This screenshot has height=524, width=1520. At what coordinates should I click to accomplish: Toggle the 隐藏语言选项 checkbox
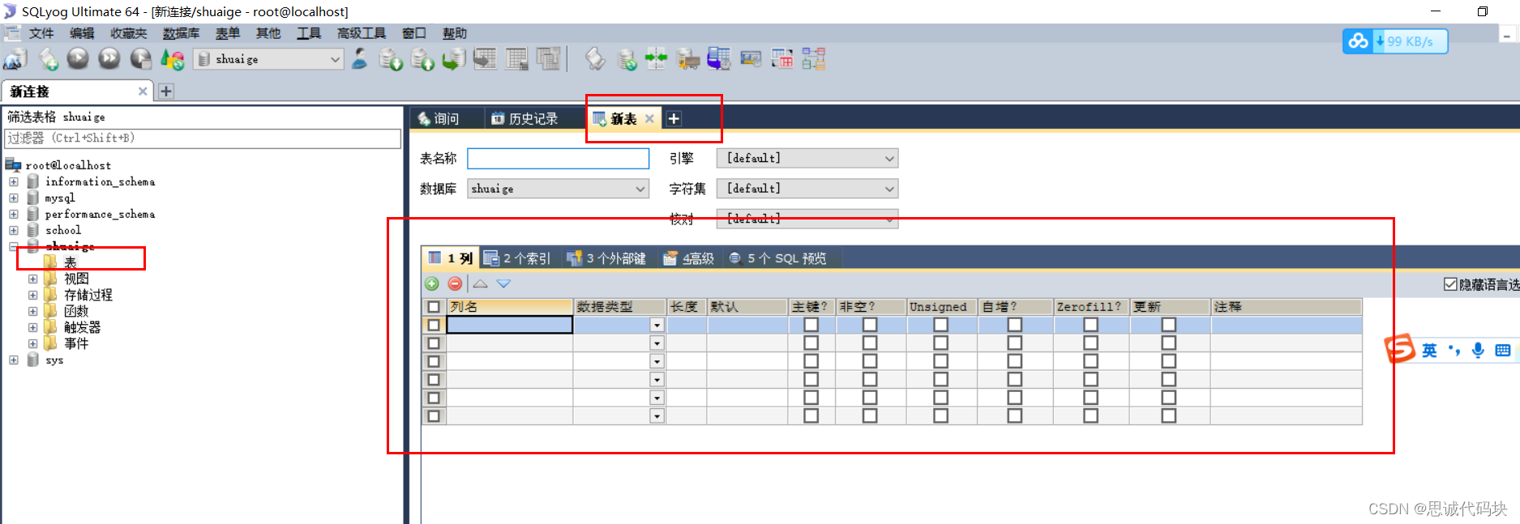(x=1450, y=284)
